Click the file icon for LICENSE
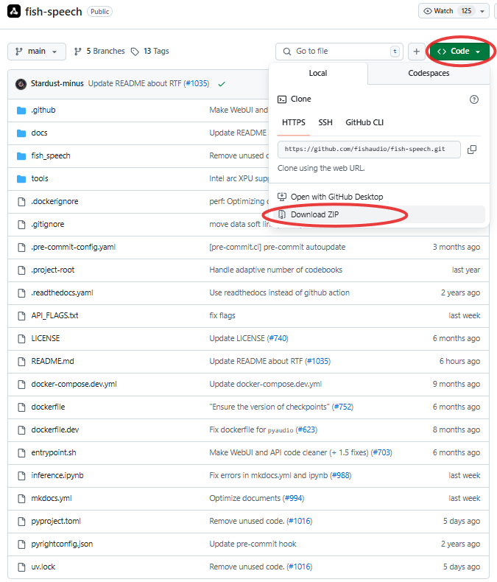This screenshot has height=582, width=497. (21, 339)
